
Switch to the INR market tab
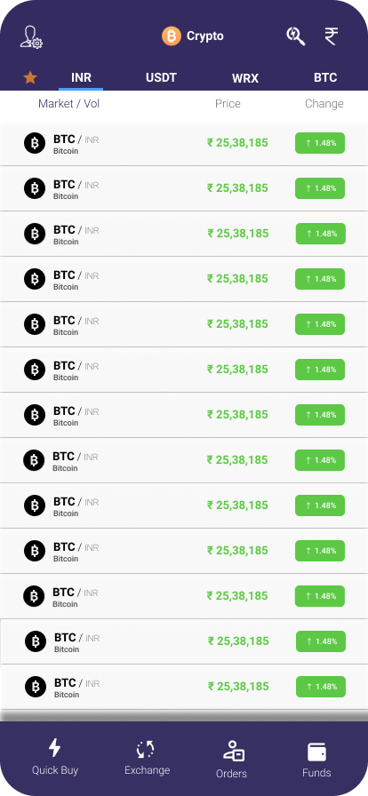[81, 77]
